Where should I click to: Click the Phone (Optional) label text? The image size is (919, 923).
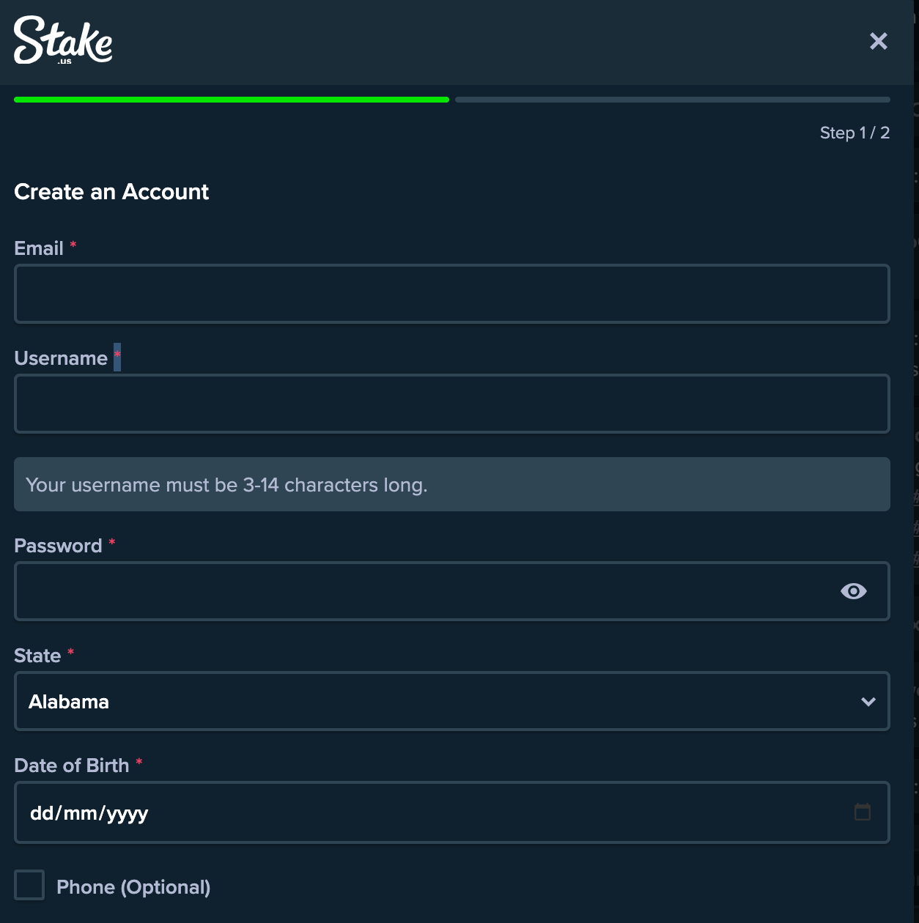click(133, 887)
